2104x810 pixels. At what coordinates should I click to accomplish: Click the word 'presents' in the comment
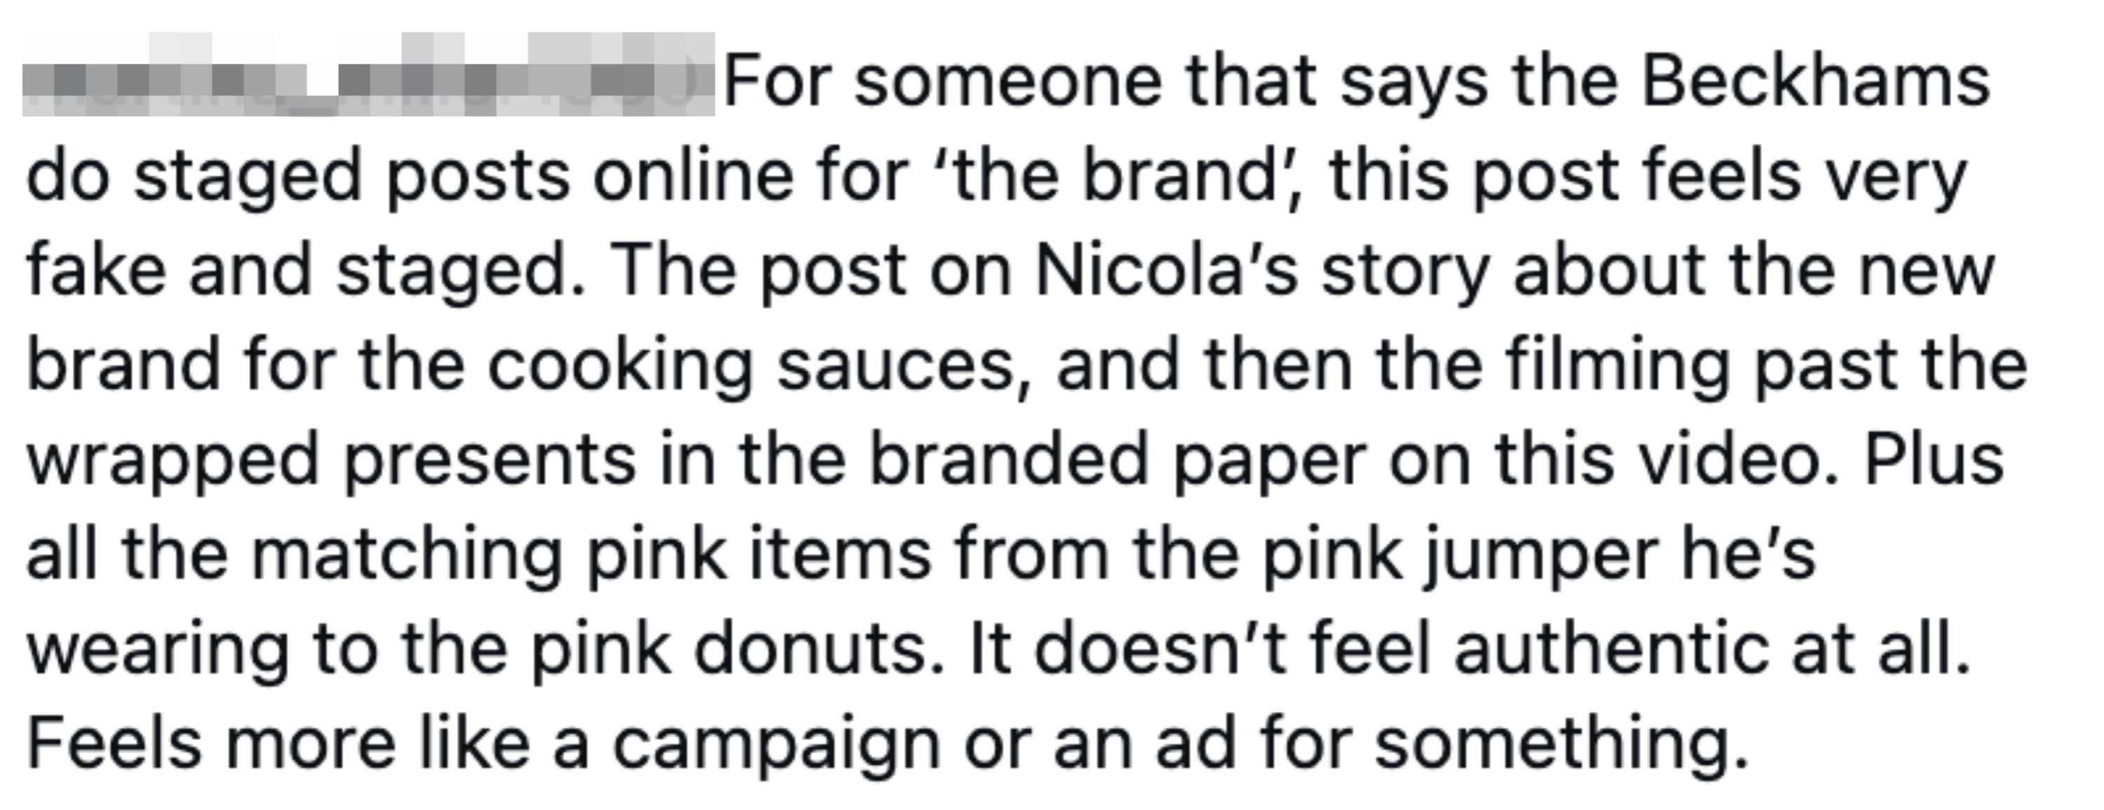click(x=489, y=461)
